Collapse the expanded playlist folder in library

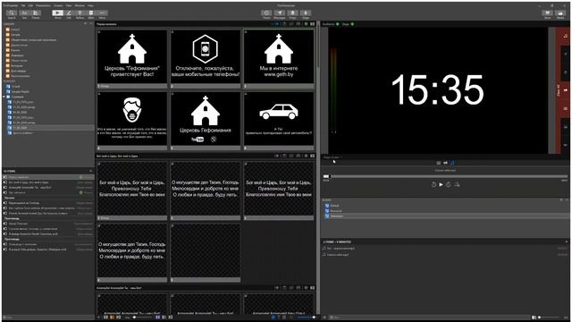[x=4, y=97]
